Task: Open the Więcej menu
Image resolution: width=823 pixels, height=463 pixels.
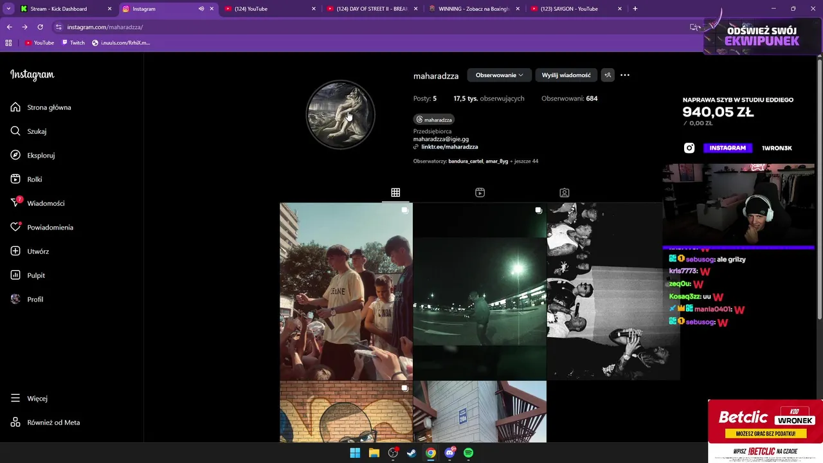Action: pyautogui.click(x=30, y=398)
